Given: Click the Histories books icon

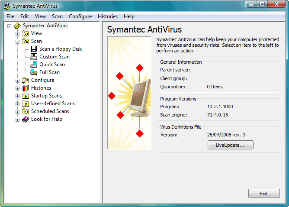Looking at the screenshot, I should (x=26, y=88).
